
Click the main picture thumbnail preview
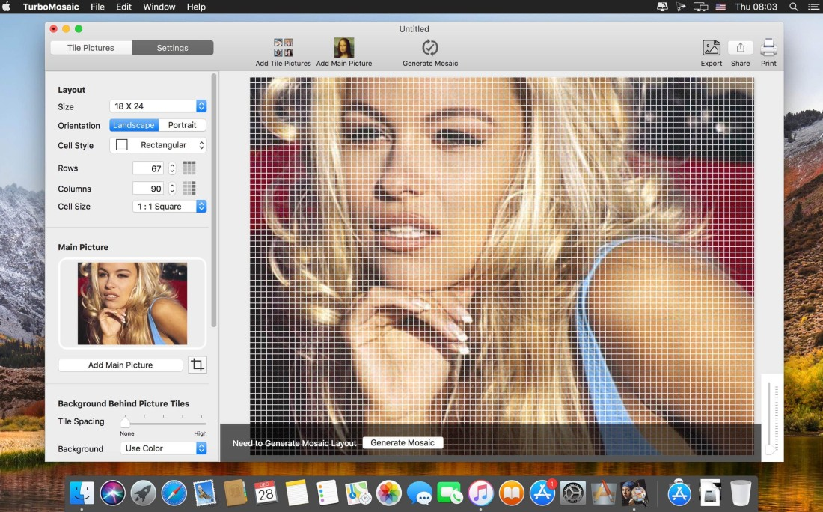point(132,303)
